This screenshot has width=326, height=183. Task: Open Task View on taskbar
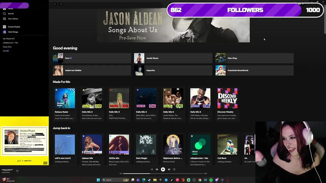point(132,180)
